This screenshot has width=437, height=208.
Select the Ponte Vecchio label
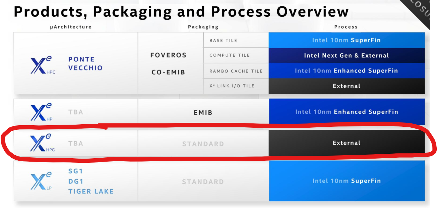tap(85, 63)
